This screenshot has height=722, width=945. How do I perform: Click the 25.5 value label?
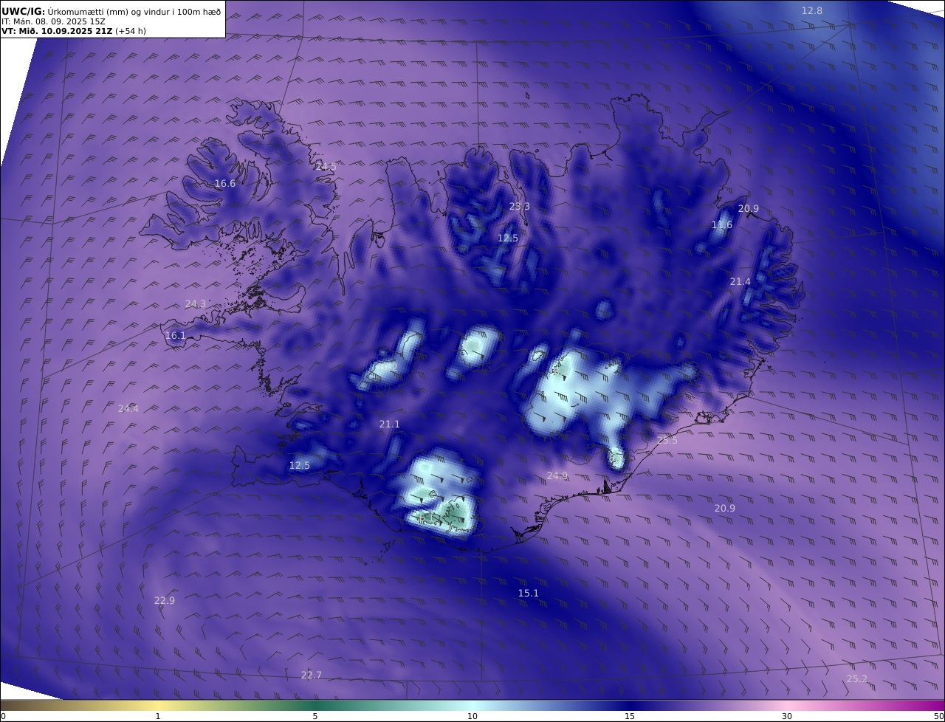pyautogui.click(x=667, y=440)
